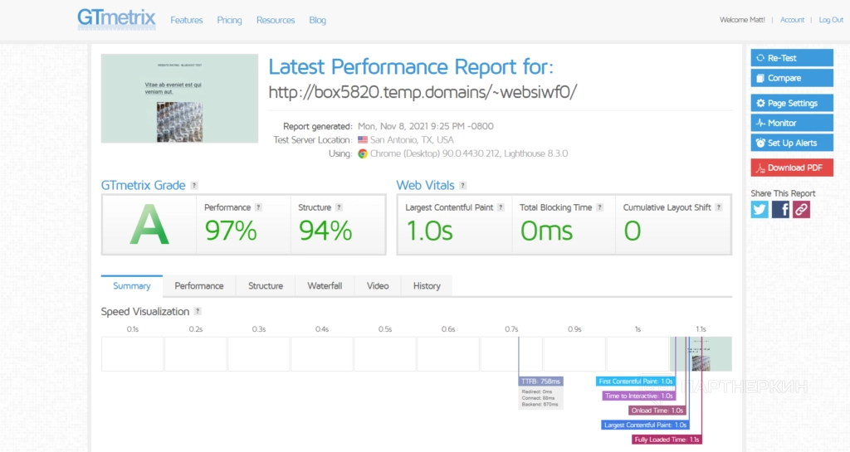Click the Download PDF button
Screen dimensions: 850x452
click(791, 168)
